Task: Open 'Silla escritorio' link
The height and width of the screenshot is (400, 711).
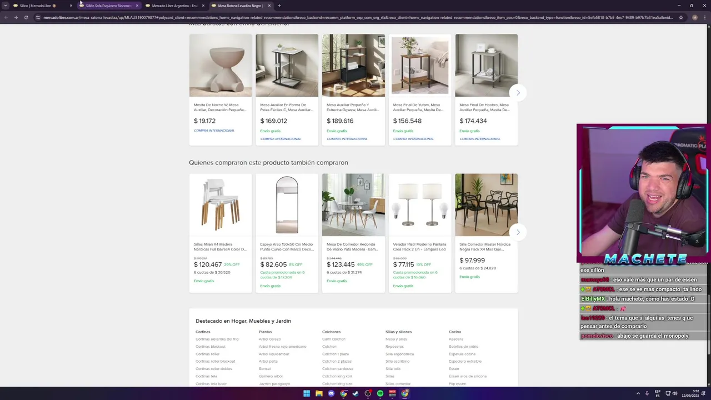Action: pyautogui.click(x=397, y=361)
